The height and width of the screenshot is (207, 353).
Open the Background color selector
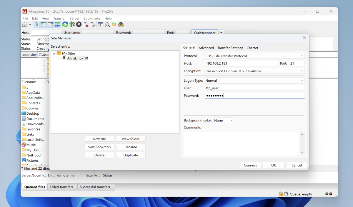pyautogui.click(x=224, y=120)
